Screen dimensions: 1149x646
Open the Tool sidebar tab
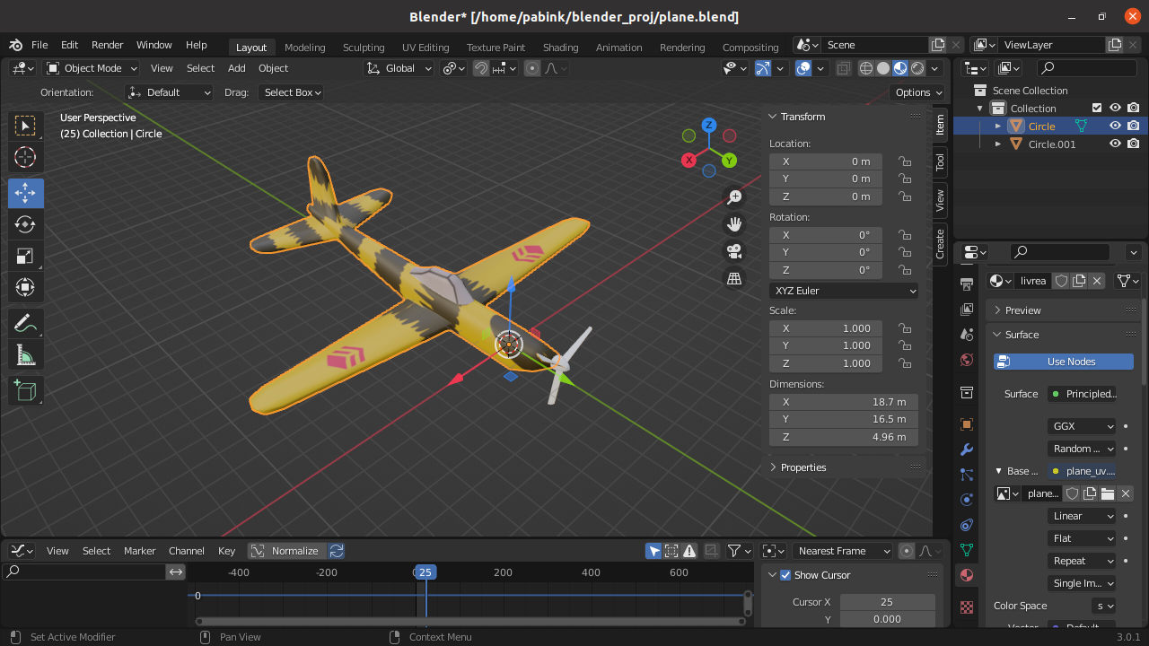[x=940, y=162]
